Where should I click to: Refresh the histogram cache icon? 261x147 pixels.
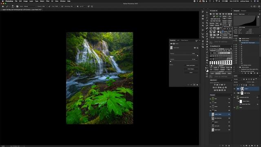(259, 14)
